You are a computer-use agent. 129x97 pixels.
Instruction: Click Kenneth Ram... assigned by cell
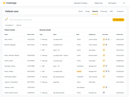coord(93,56)
